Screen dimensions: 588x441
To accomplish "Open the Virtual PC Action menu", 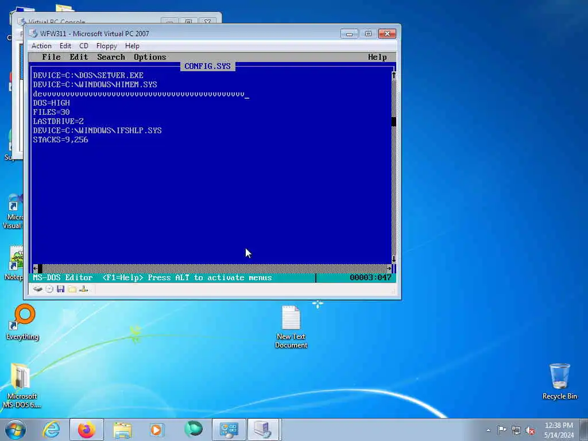I will tap(41, 46).
